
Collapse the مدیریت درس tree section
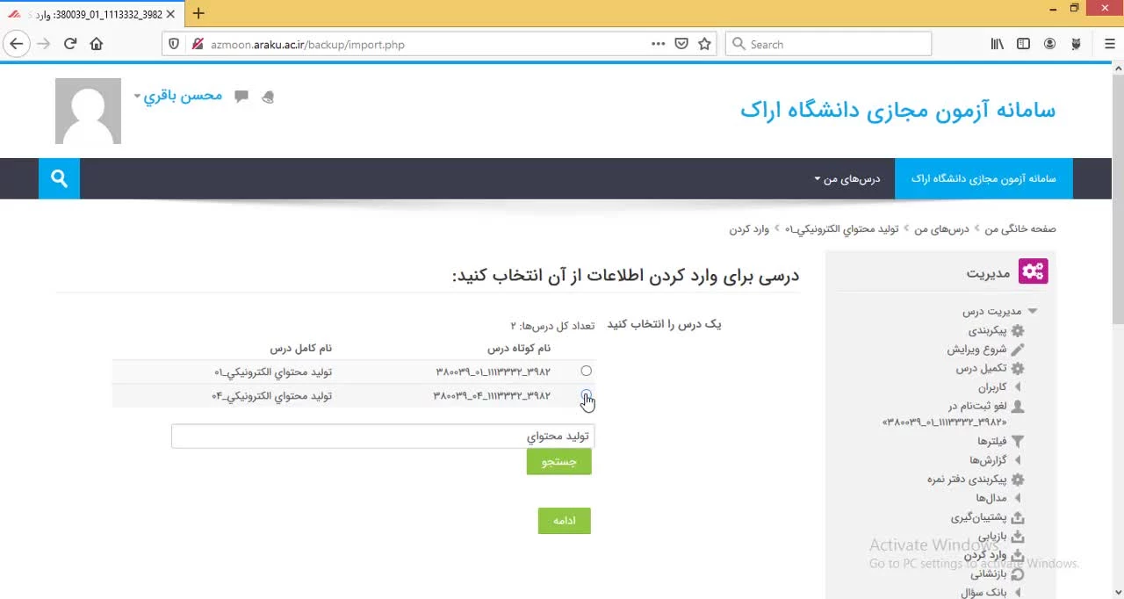pyautogui.click(x=1033, y=311)
